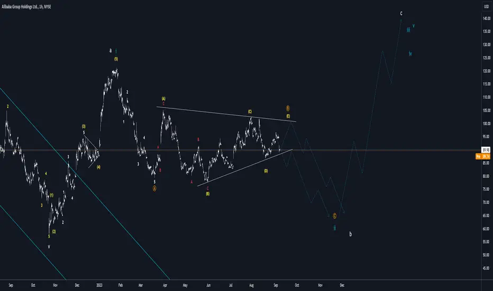The image size is (493, 291).
Task: Click the 135.00 price axis label
Action: point(487,31)
